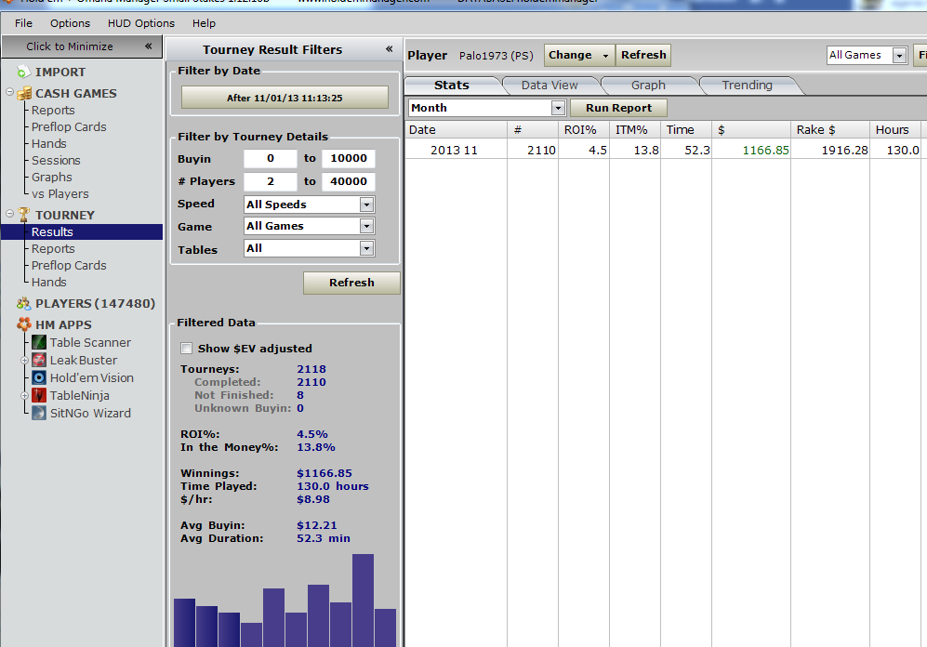Image resolution: width=927 pixels, height=647 pixels.
Task: Sort by the Hours column header
Action: click(x=895, y=130)
